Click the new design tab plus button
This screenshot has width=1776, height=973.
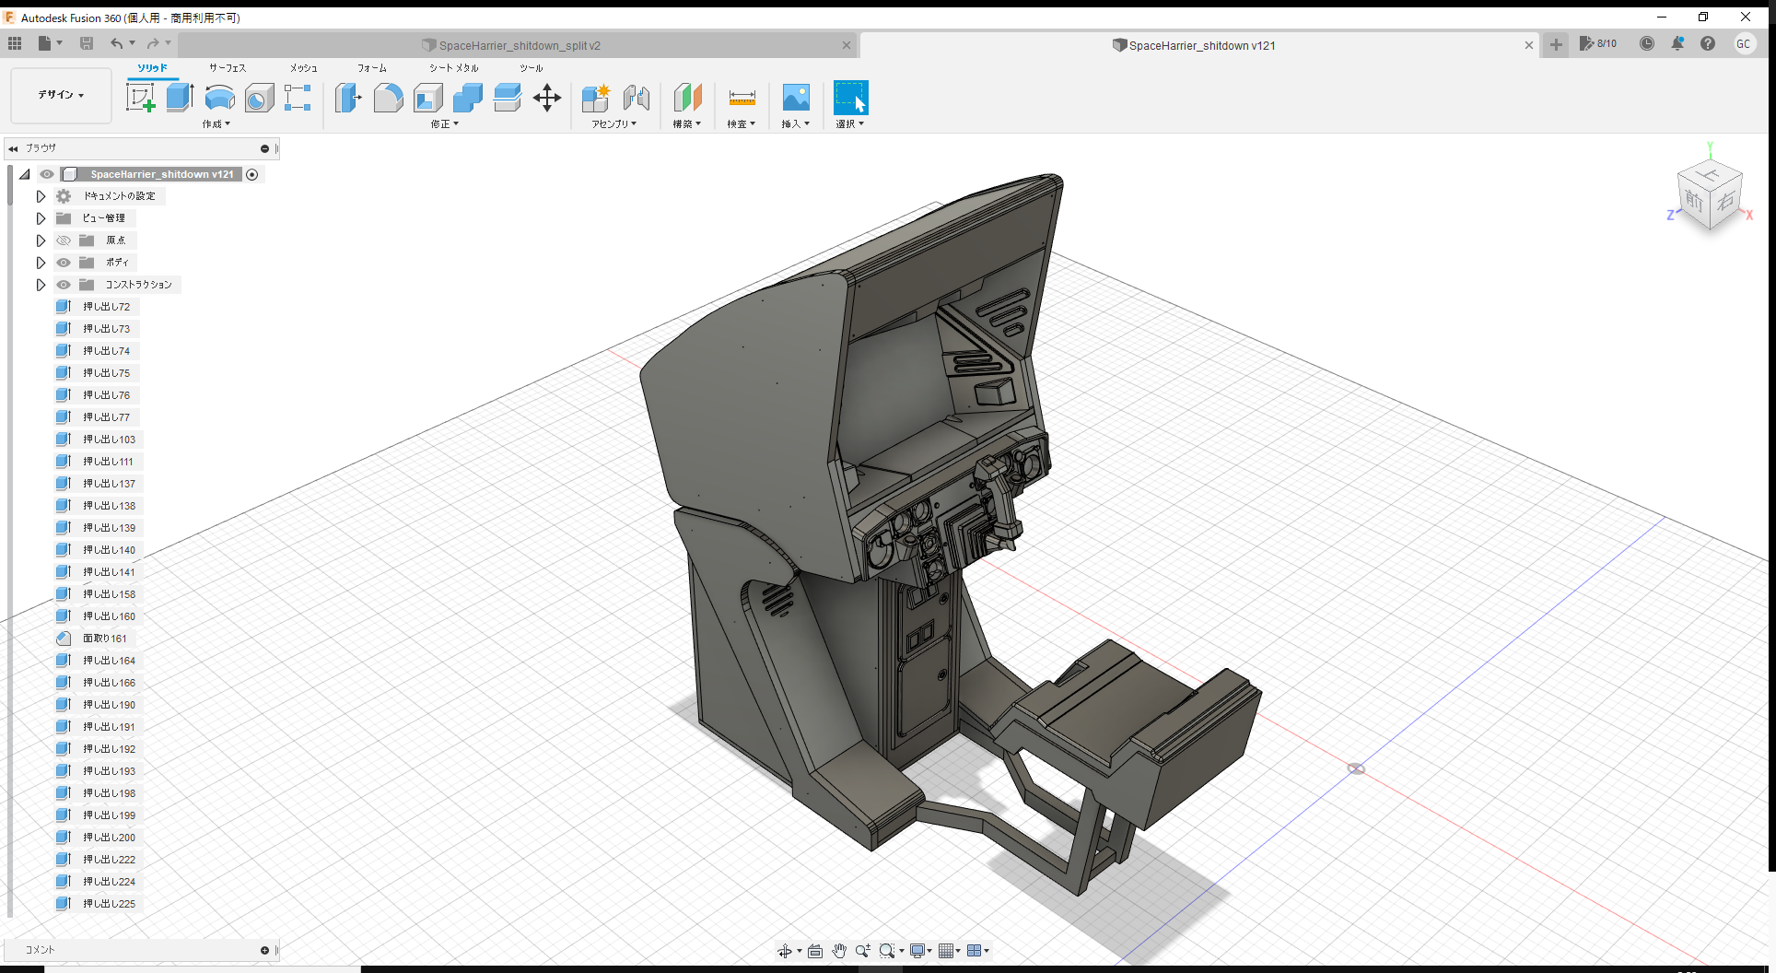(x=1555, y=44)
